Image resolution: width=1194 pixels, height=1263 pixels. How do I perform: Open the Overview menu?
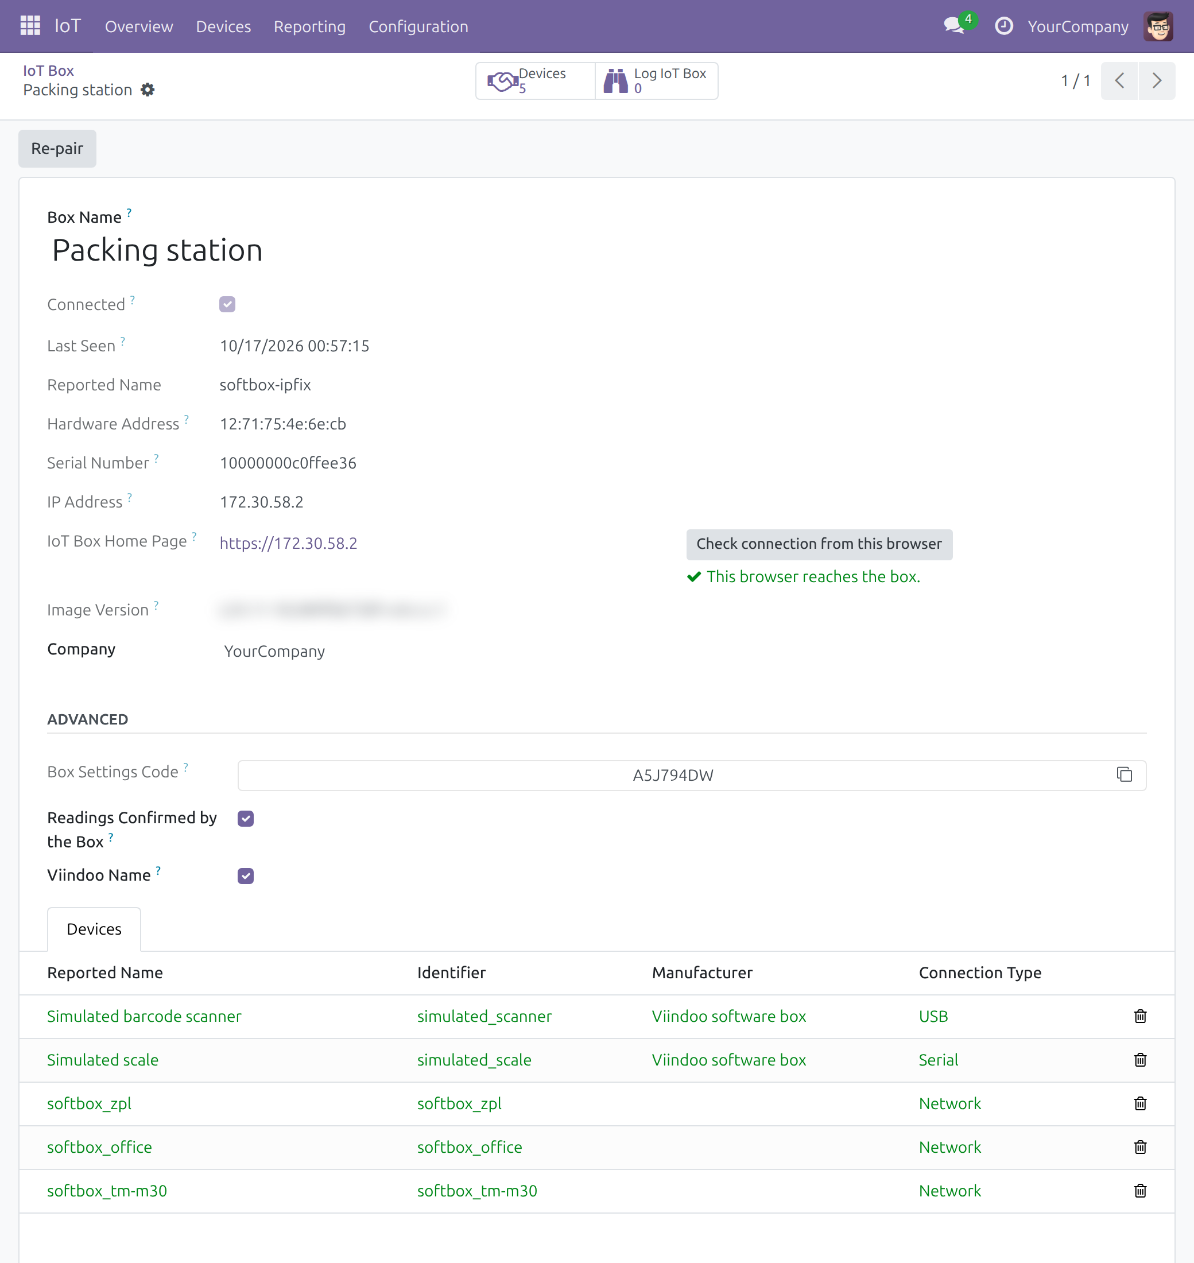pos(139,27)
